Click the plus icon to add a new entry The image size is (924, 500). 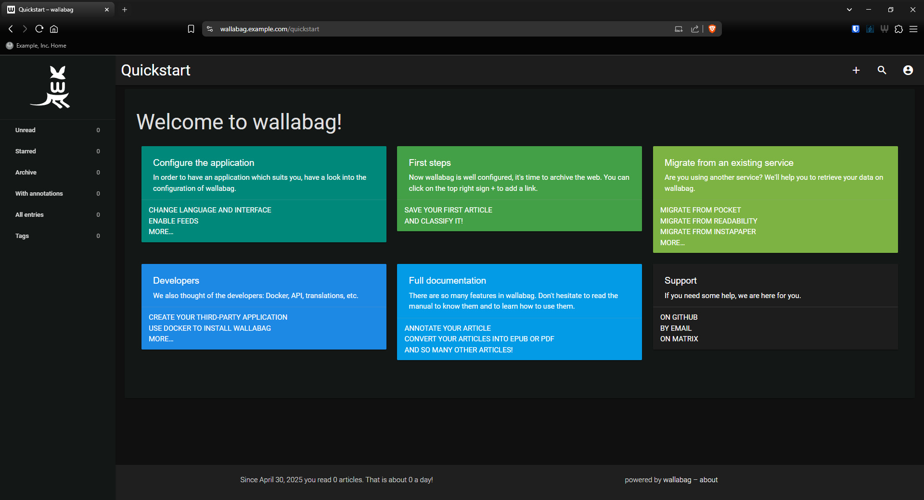point(856,70)
